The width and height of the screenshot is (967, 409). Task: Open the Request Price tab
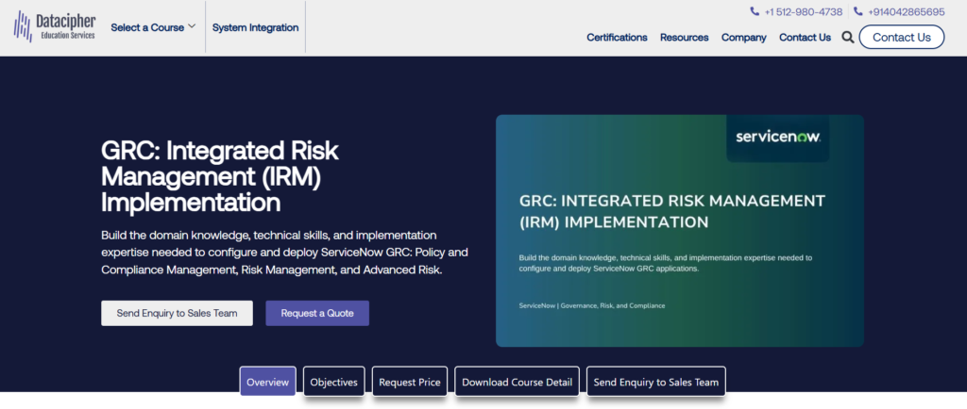[x=410, y=382]
